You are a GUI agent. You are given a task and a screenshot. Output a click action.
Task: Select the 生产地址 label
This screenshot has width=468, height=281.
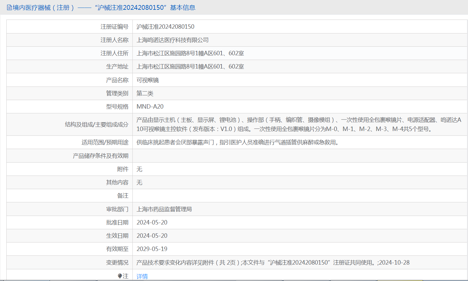[x=117, y=67]
